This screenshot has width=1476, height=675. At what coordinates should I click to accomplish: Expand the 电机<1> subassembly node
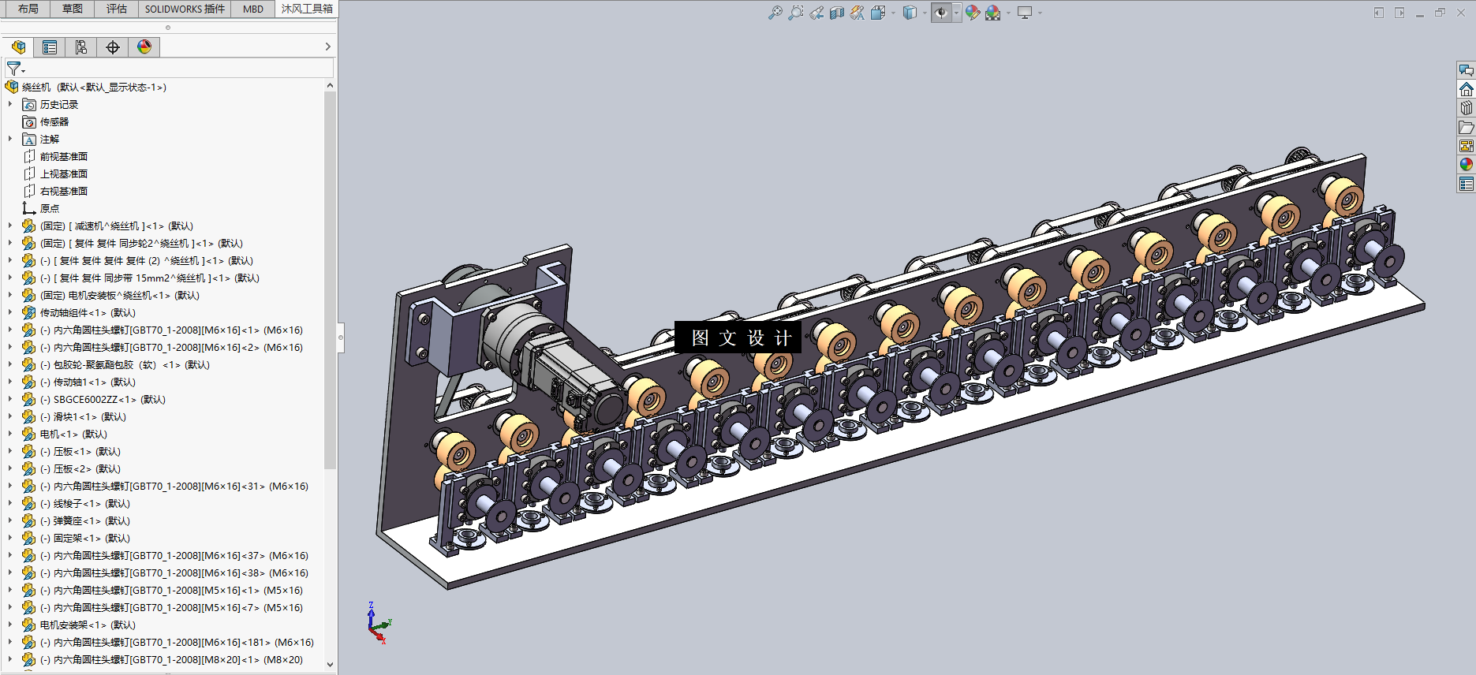10,434
